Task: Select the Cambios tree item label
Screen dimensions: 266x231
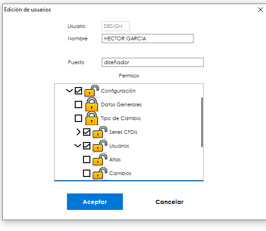Action: pos(120,173)
